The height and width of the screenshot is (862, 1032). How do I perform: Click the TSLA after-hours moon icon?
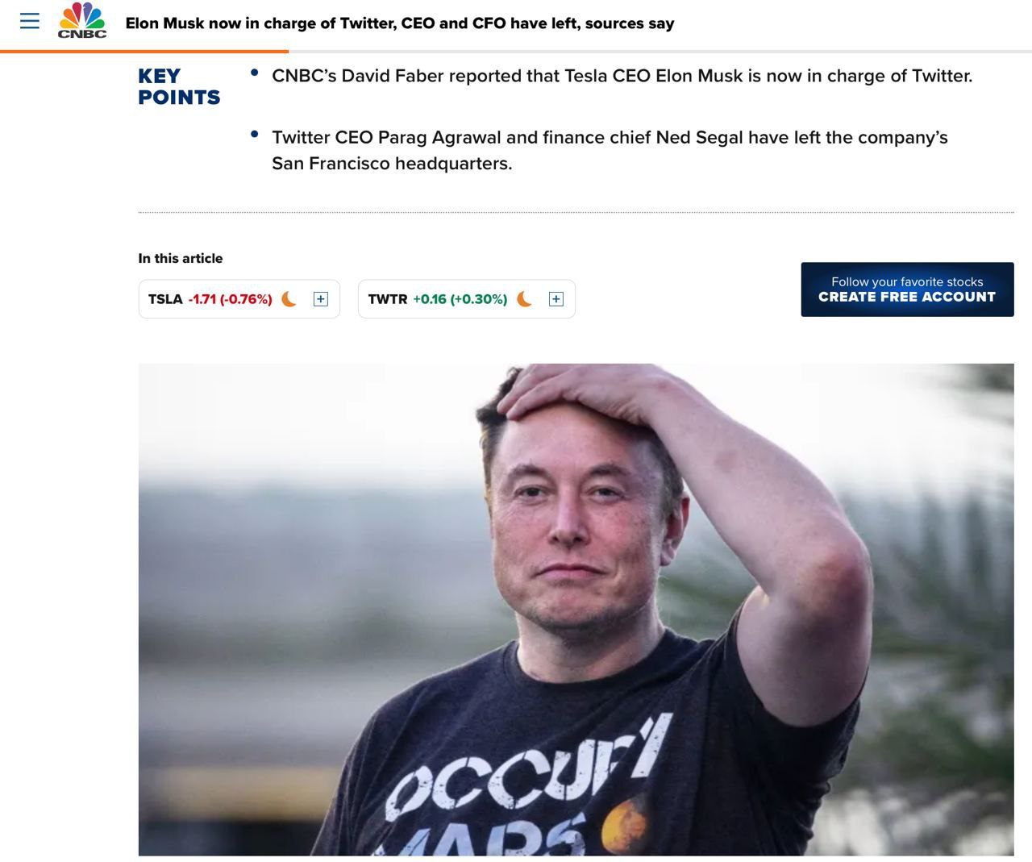289,299
